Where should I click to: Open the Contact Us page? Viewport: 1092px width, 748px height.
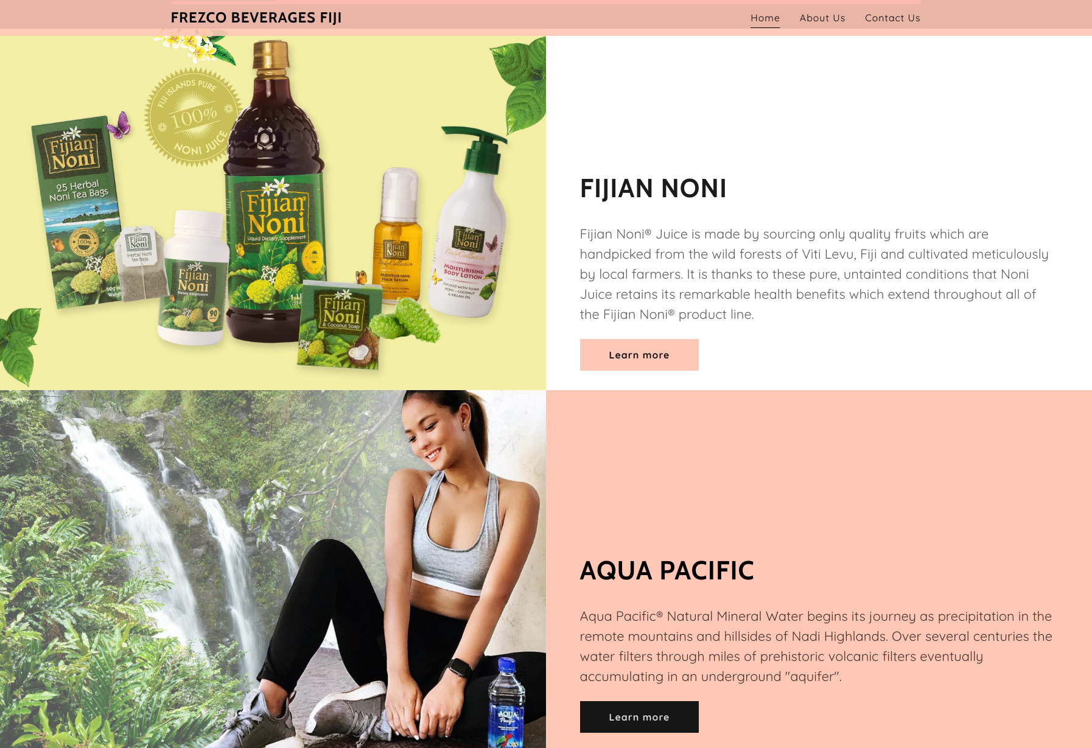point(892,18)
